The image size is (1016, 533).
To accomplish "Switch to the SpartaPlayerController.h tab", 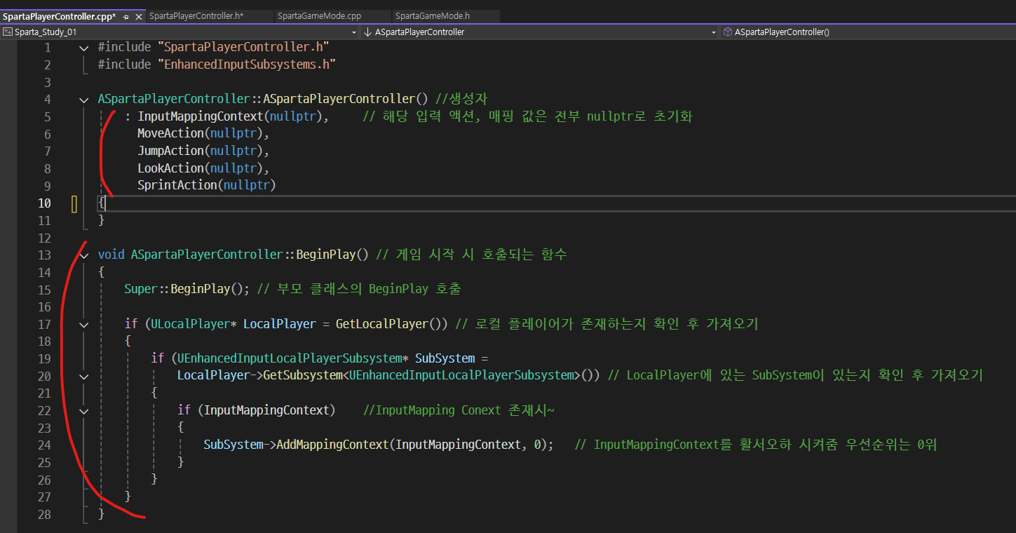I will pos(196,15).
